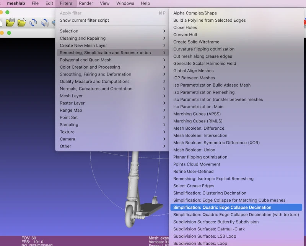Open the Point Set filter category
Screen dimensions: 306x246
click(x=112, y=117)
